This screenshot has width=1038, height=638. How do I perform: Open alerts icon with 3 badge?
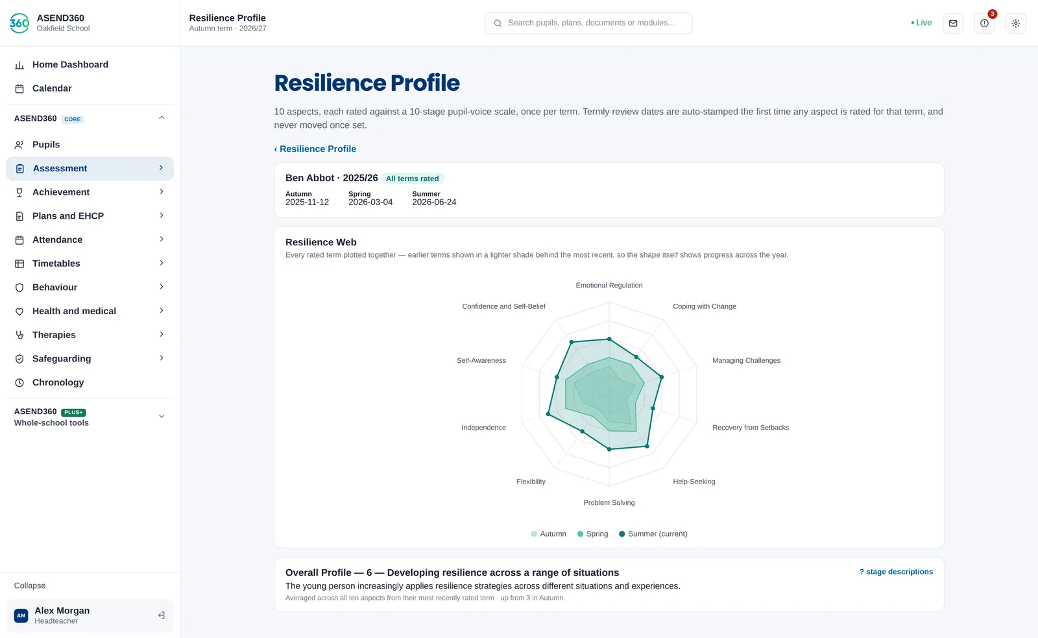[x=984, y=23]
